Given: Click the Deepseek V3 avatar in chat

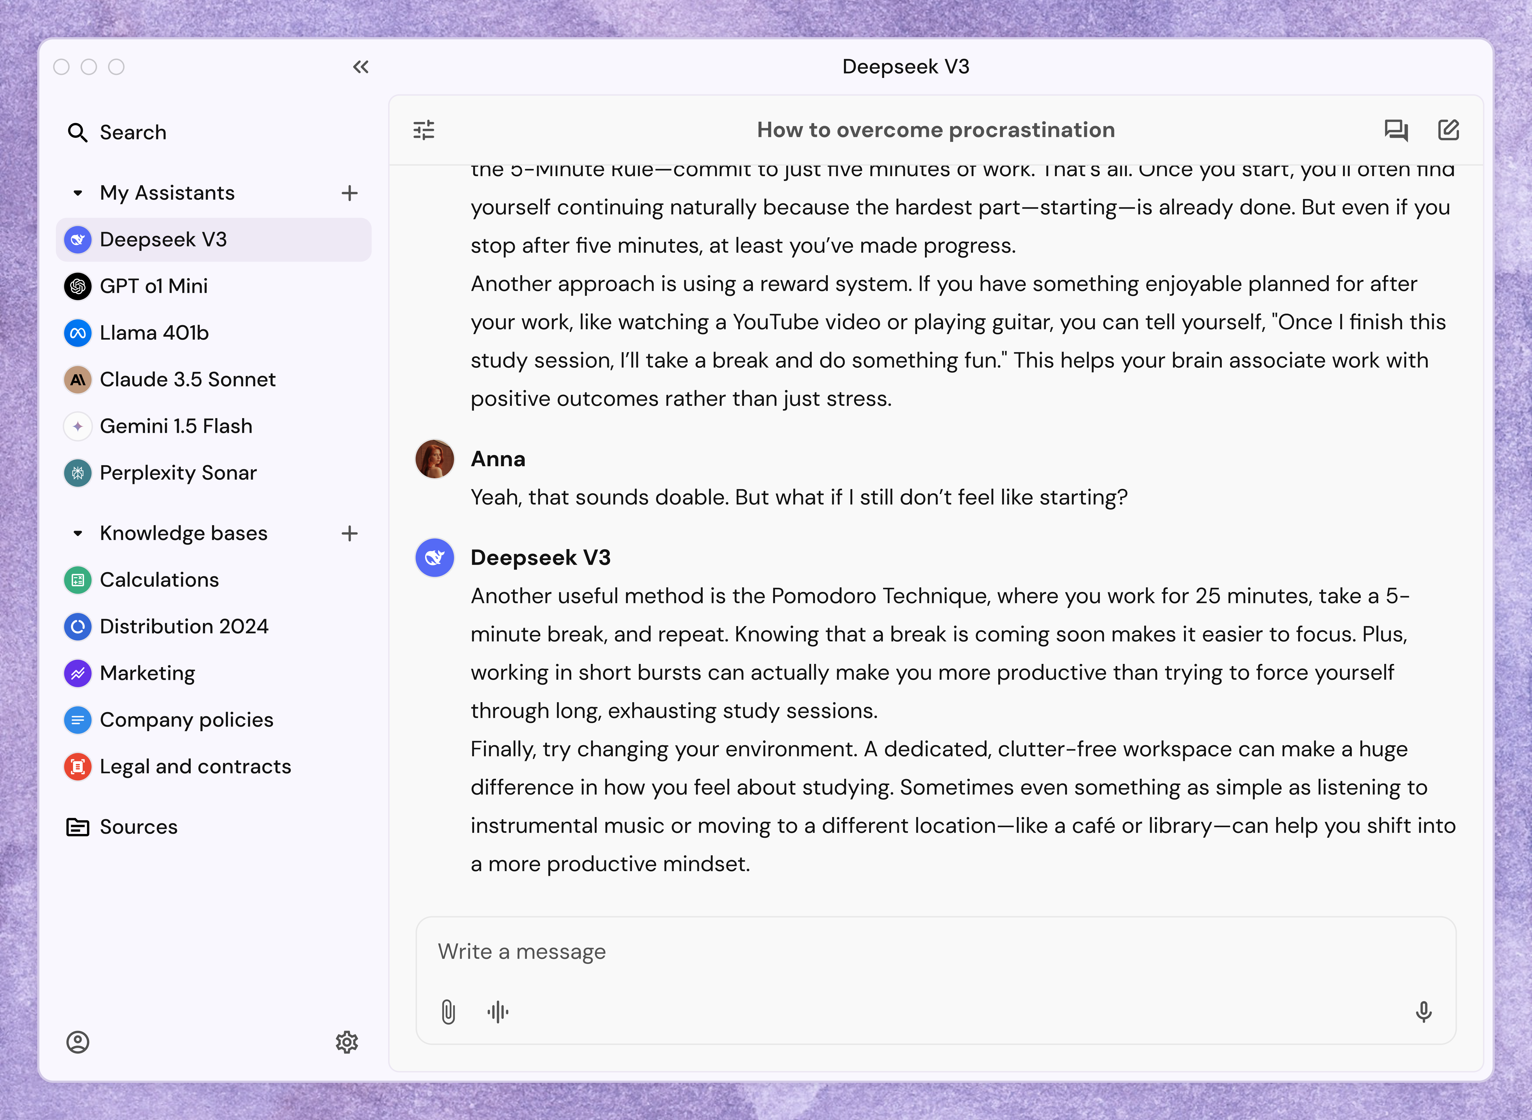Looking at the screenshot, I should tap(435, 558).
